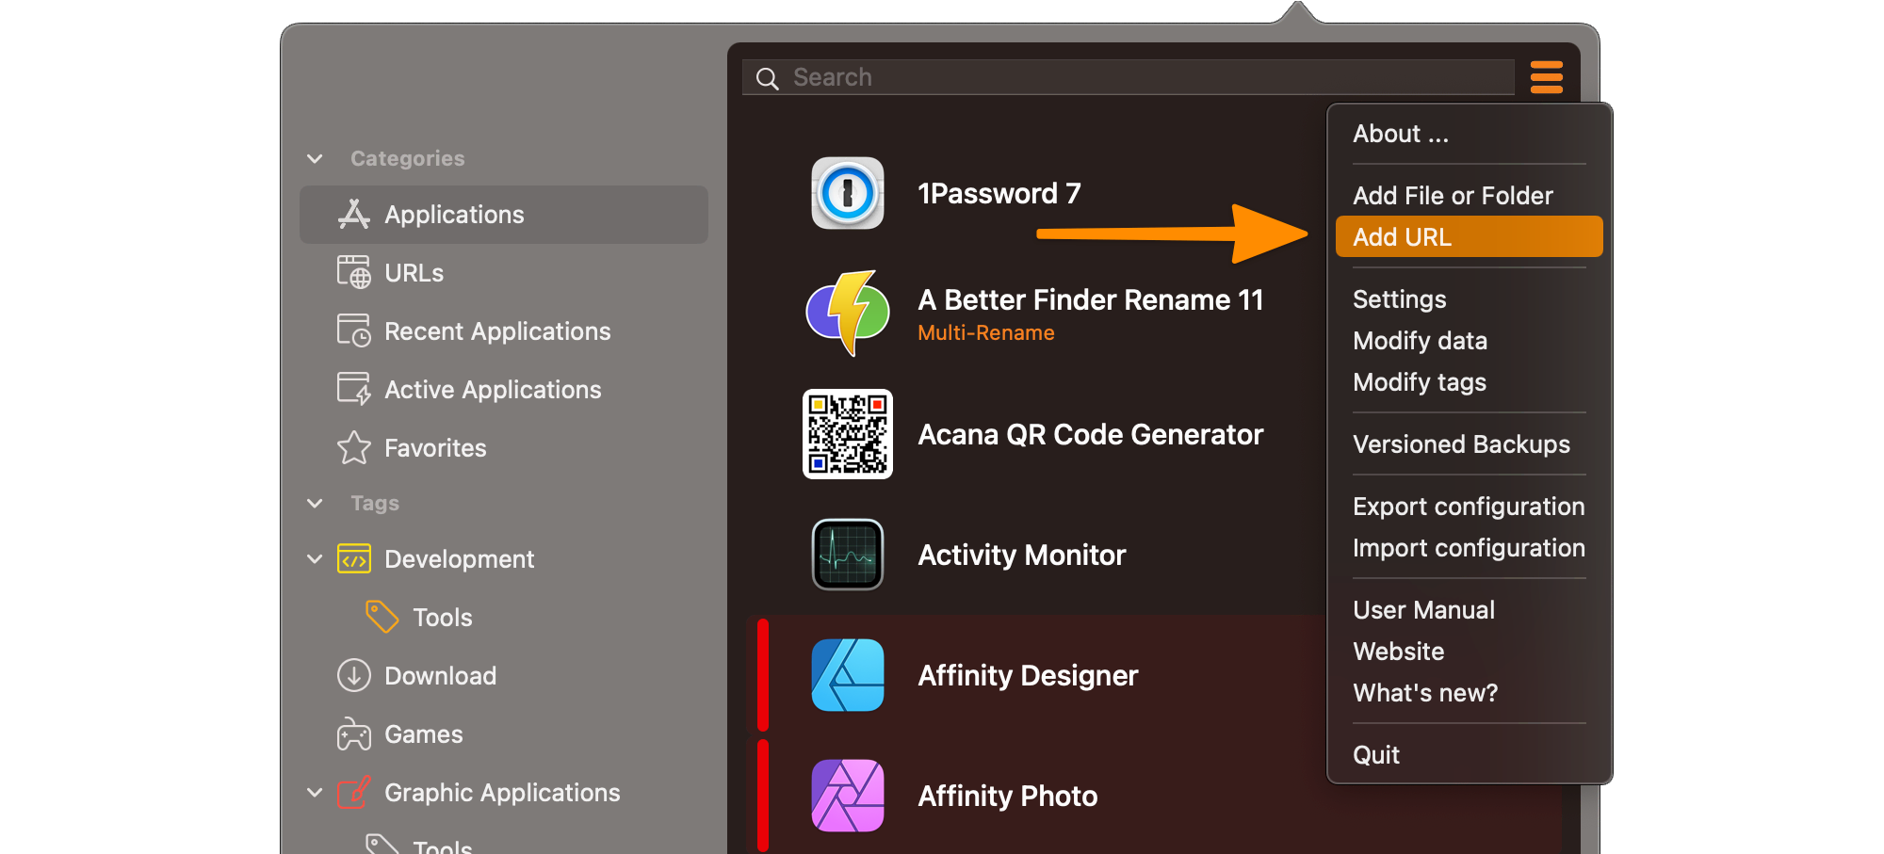The height and width of the screenshot is (854, 1884).
Task: Click the URLs globe icon
Action: (x=354, y=272)
